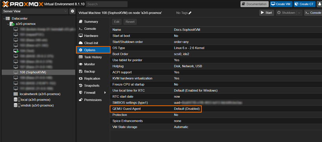This screenshot has height=142, width=322.
Task: Select the OS Type row
Action: pos(216,48)
